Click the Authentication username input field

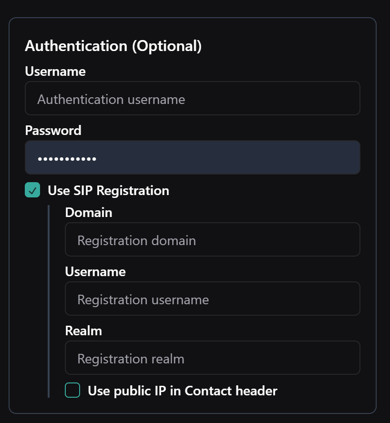[x=192, y=99]
